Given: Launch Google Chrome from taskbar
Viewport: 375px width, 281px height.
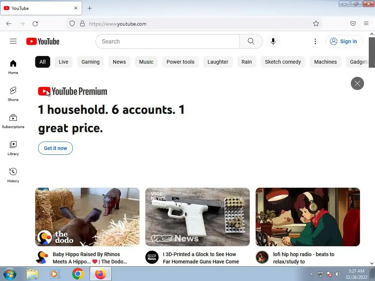Looking at the screenshot, I should [x=78, y=274].
